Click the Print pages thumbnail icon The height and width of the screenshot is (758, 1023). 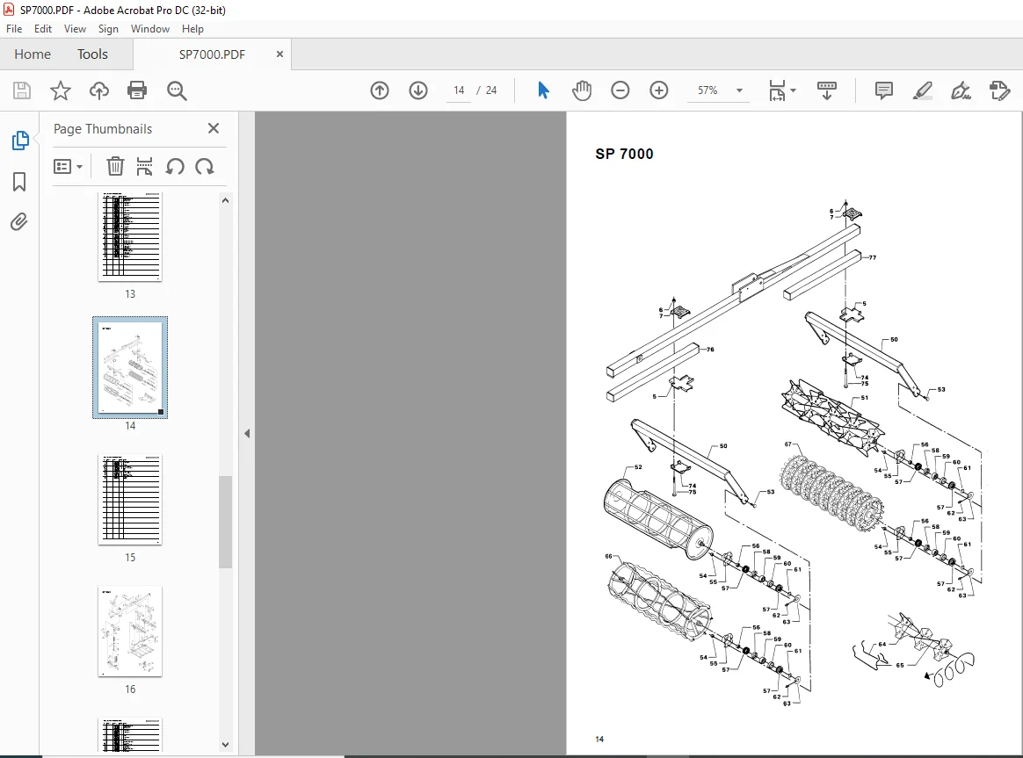click(x=144, y=167)
